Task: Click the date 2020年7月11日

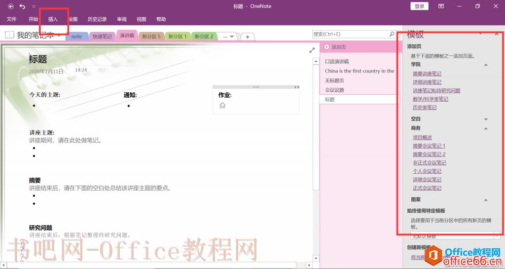Action: 46,72
